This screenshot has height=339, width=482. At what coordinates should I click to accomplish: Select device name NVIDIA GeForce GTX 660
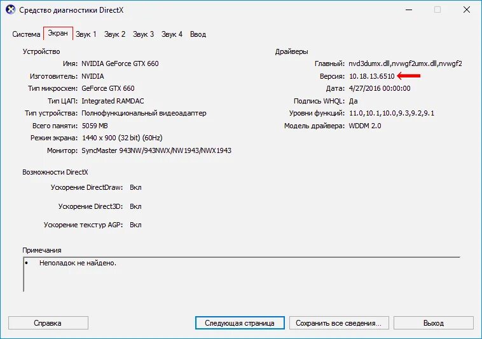pyautogui.click(x=120, y=63)
